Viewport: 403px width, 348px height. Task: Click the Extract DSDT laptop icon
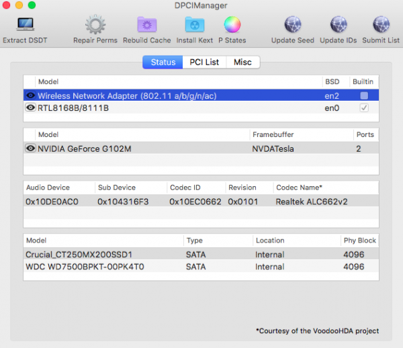pos(26,24)
